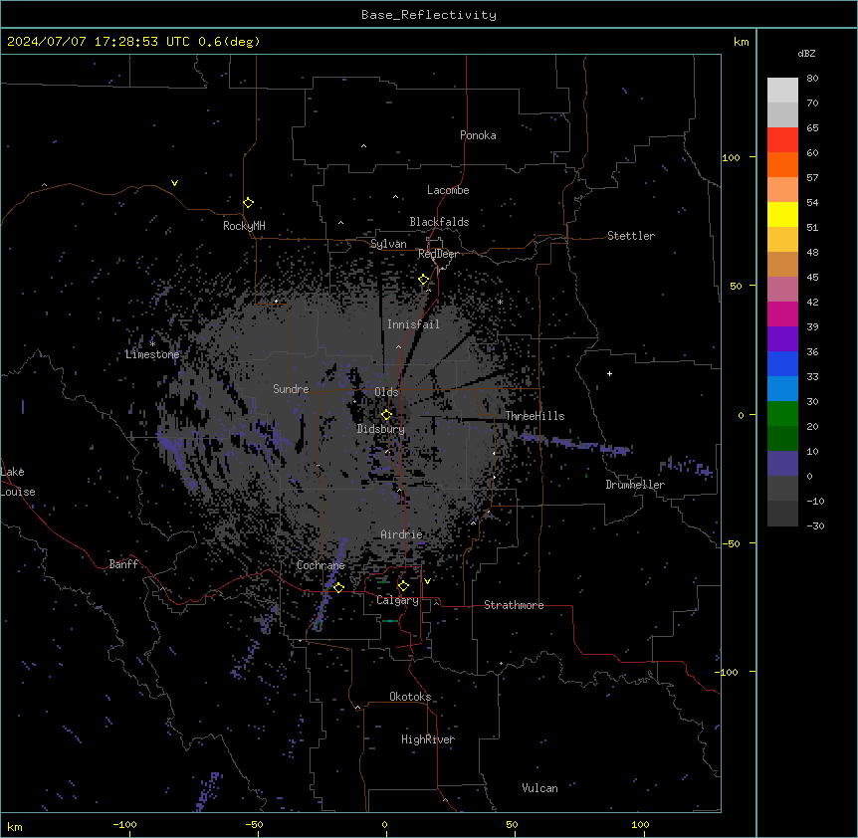Click the Okotoks label

(410, 697)
